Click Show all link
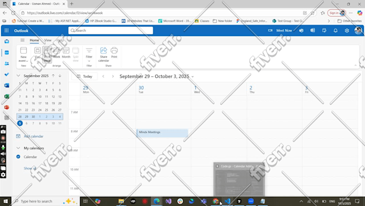This screenshot has width=365, height=206. [x=30, y=168]
